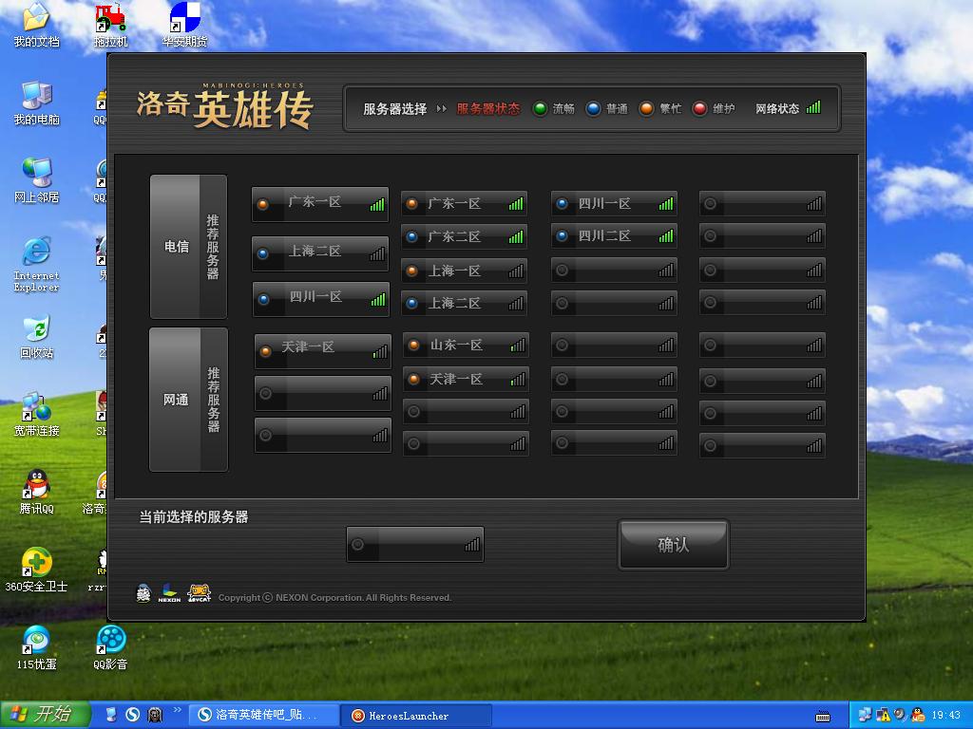The width and height of the screenshot is (973, 729).
Task: Select the 广东二区 server entry
Action: [x=464, y=236]
